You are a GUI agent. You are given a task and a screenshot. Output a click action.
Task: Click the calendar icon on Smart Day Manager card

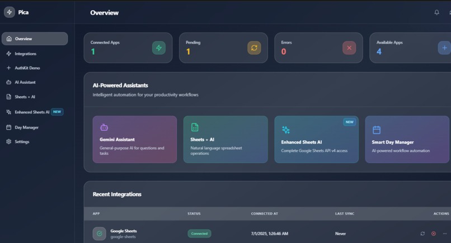tap(377, 130)
